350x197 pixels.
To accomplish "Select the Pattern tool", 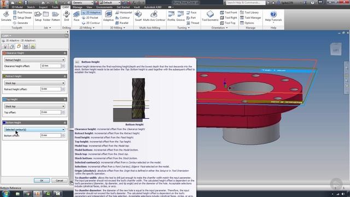I will (55, 16).
